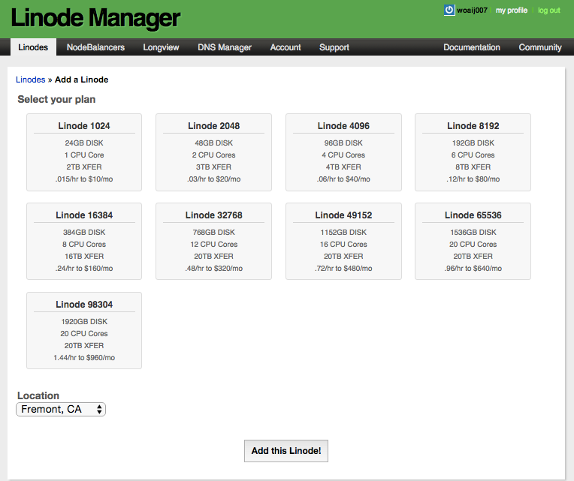Choose the Linode 4096 plan
Image resolution: width=574 pixels, height=481 pixels.
pyautogui.click(x=343, y=152)
